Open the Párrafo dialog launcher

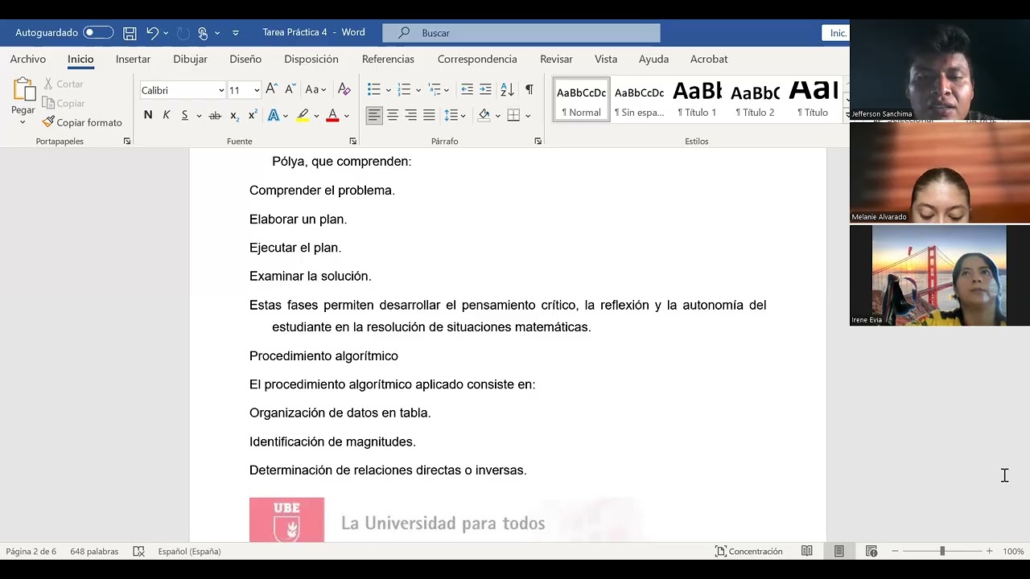click(538, 142)
